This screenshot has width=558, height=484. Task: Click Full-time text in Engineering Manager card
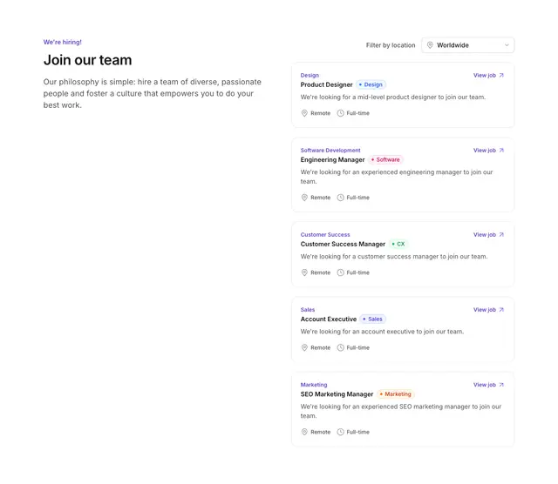357,198
